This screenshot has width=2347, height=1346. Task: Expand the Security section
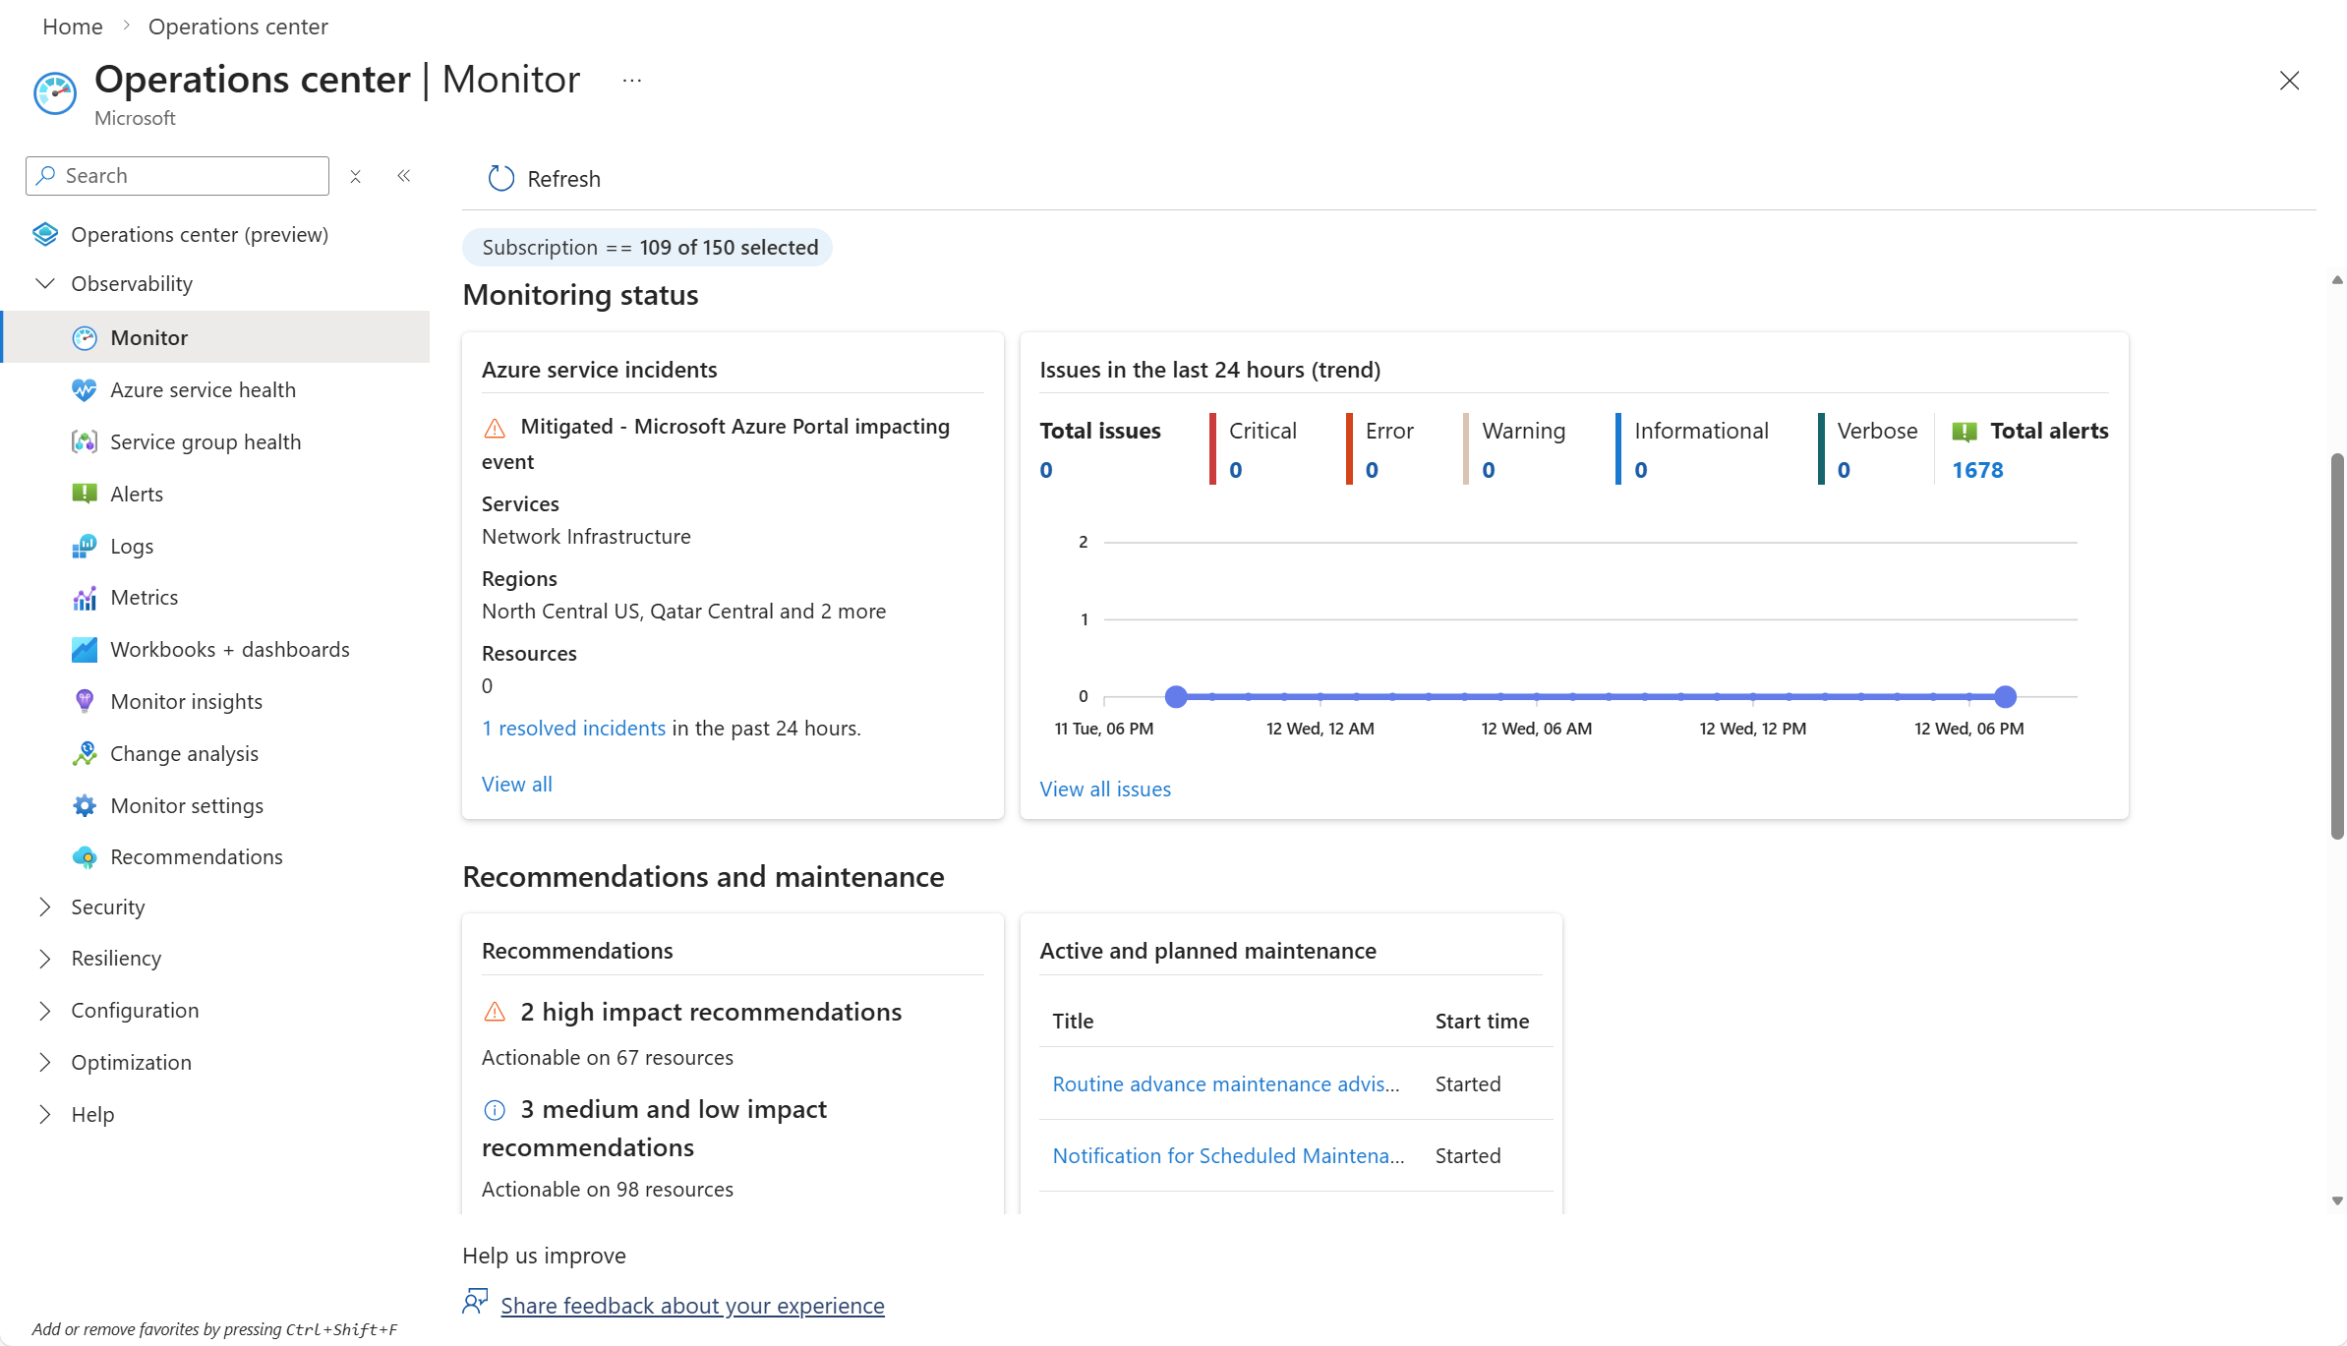click(x=45, y=907)
